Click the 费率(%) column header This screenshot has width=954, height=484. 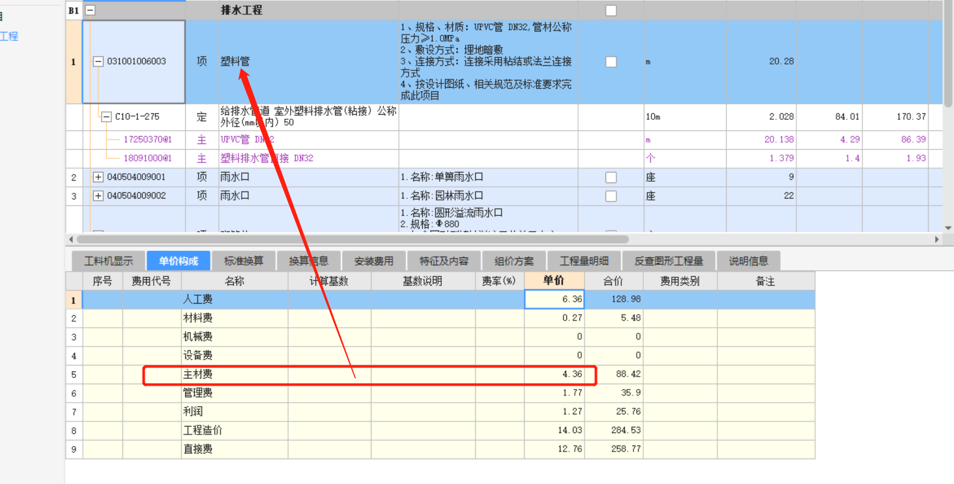pos(499,281)
